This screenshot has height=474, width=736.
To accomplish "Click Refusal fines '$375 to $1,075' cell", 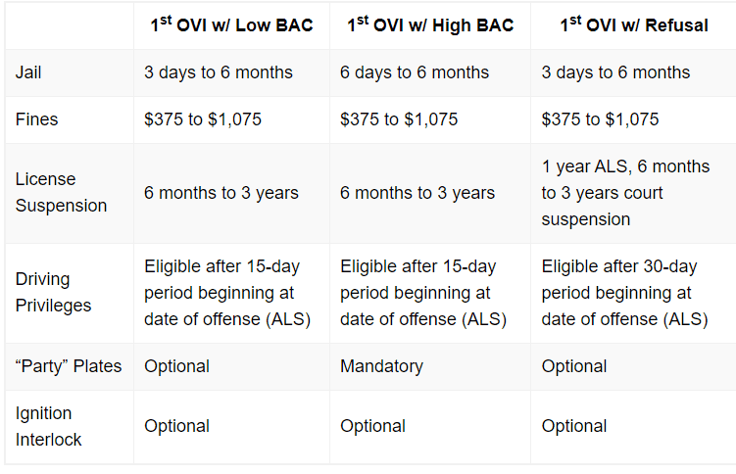I will point(600,119).
